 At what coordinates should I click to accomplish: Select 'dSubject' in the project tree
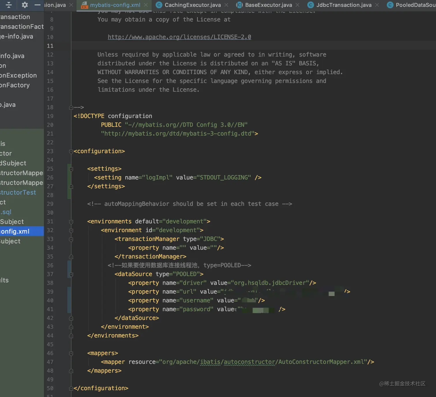pyautogui.click(x=13, y=163)
